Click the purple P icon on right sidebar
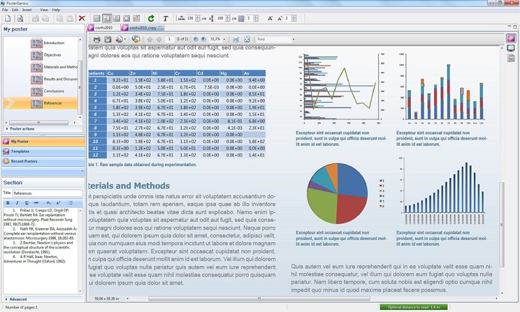 [511, 38]
